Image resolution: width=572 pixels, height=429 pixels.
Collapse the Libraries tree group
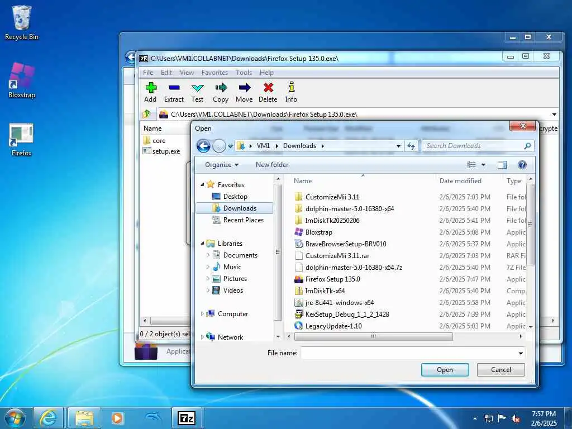click(x=202, y=244)
